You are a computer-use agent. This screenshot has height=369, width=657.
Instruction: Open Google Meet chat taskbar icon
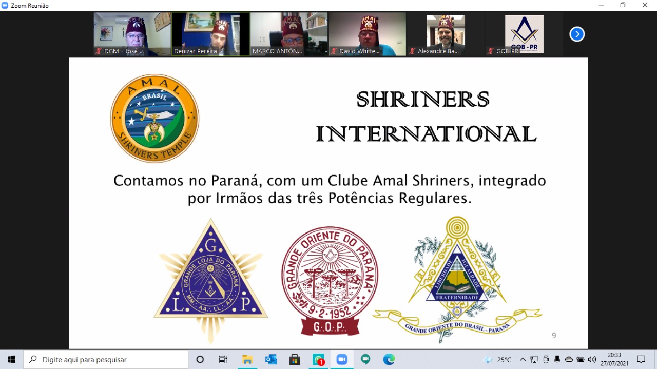click(x=365, y=360)
